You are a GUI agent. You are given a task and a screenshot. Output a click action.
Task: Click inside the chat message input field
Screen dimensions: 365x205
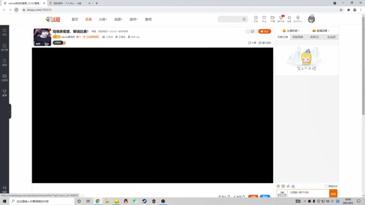coord(308,193)
